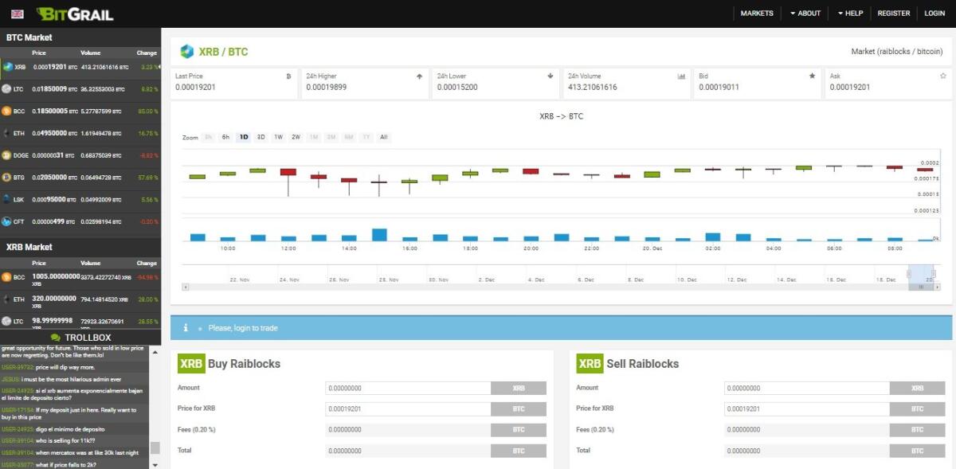956x469 pixels.
Task: Click the LTC coin icon in the sidebar
Action: coord(6,89)
